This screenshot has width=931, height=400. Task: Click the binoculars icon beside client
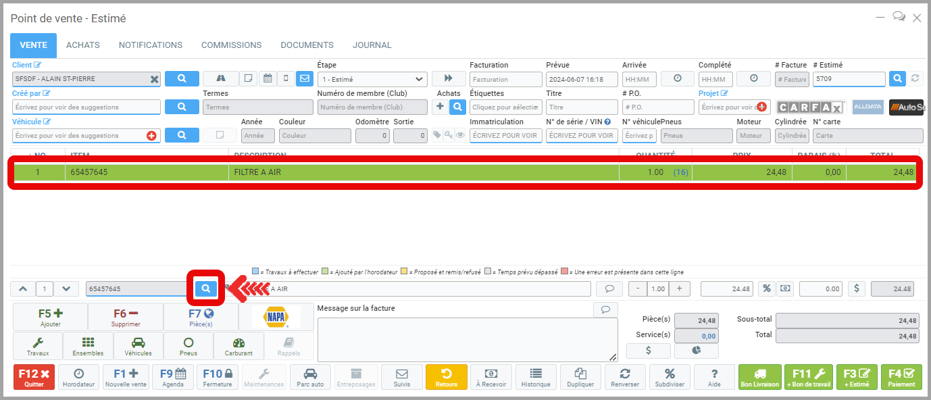coord(220,79)
